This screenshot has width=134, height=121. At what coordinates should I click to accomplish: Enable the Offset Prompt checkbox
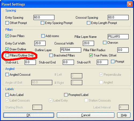click(7, 23)
